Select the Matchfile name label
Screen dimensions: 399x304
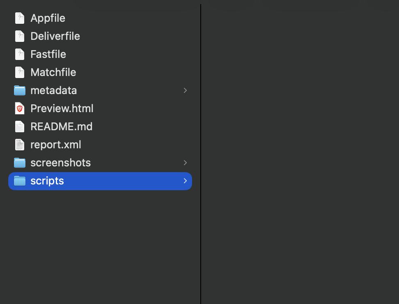coord(53,72)
